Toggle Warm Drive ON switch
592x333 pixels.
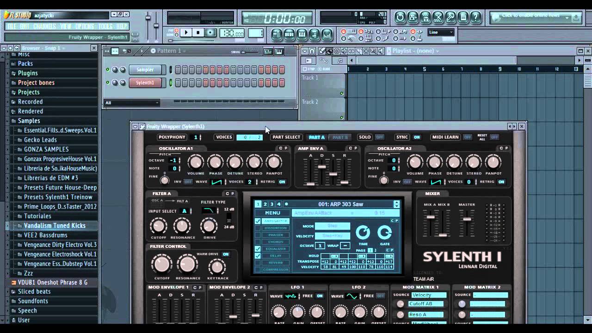click(226, 254)
